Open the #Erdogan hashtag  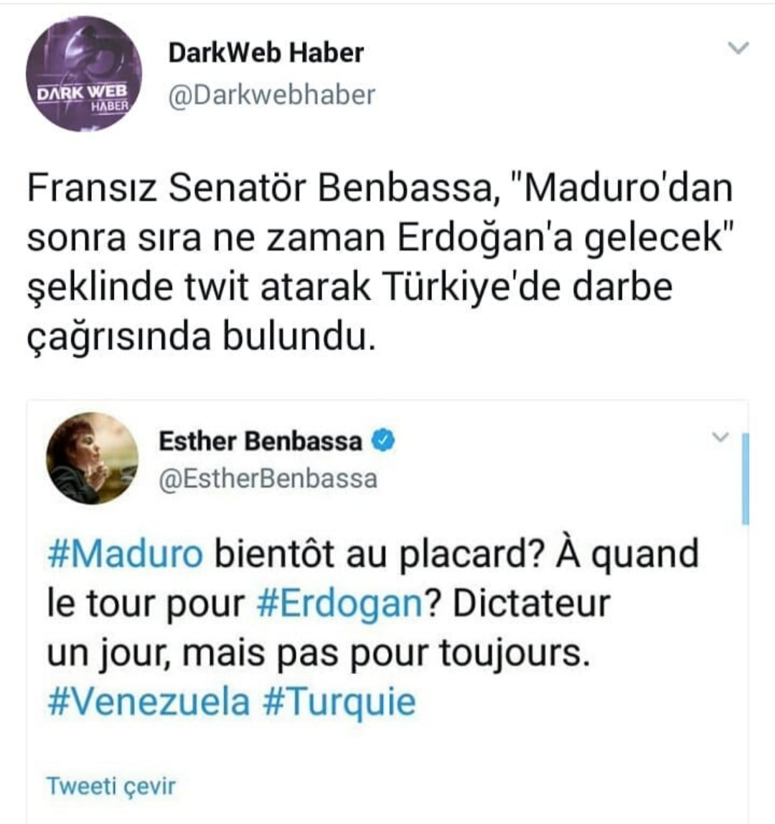click(339, 604)
